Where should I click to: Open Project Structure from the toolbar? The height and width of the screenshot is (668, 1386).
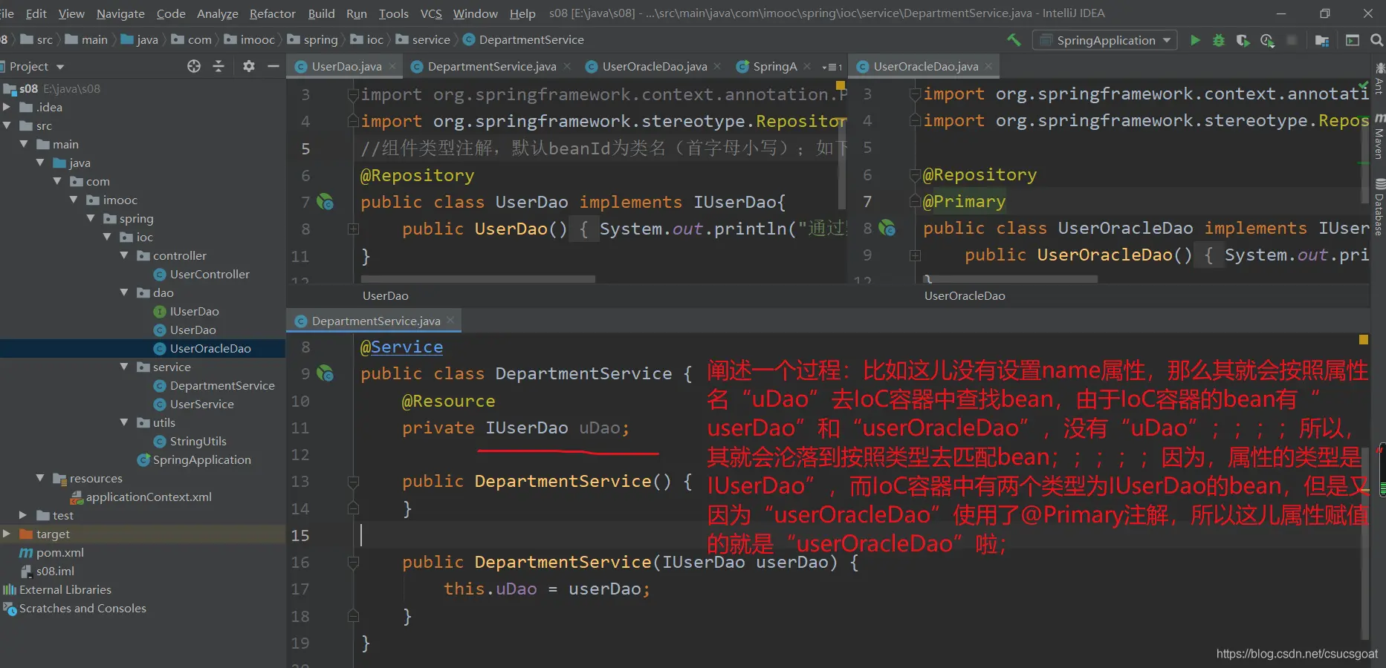tap(1321, 40)
